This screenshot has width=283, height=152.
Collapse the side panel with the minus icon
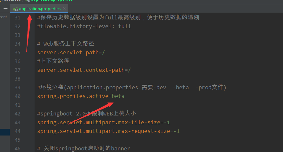[5, 8]
